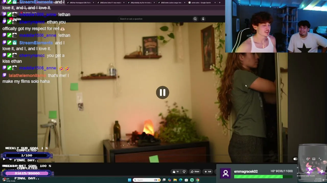This screenshot has width=327, height=183.
Task: Click the weekly bit goal 31615/20000 bar
Action: (27, 173)
